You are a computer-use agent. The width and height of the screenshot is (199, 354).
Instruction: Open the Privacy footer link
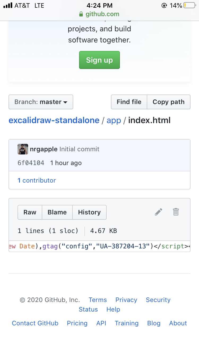pyautogui.click(x=126, y=300)
